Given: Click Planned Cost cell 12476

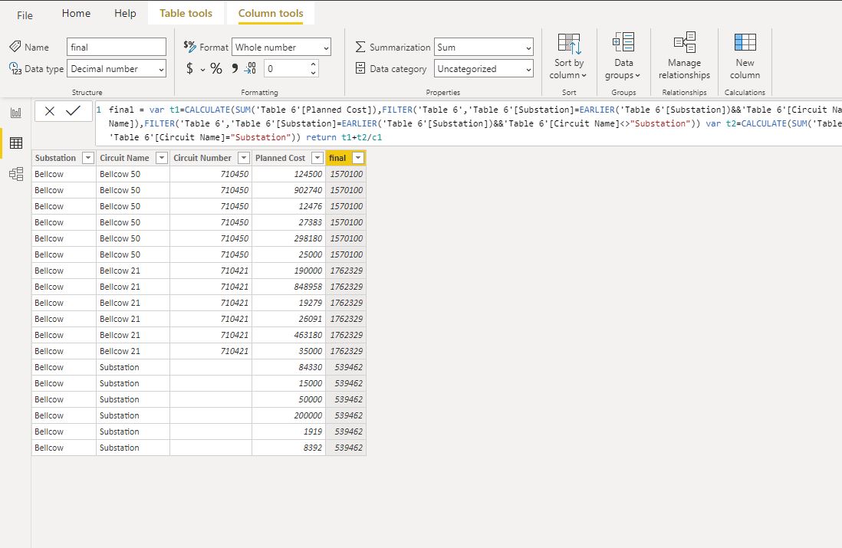Looking at the screenshot, I should tap(289, 206).
